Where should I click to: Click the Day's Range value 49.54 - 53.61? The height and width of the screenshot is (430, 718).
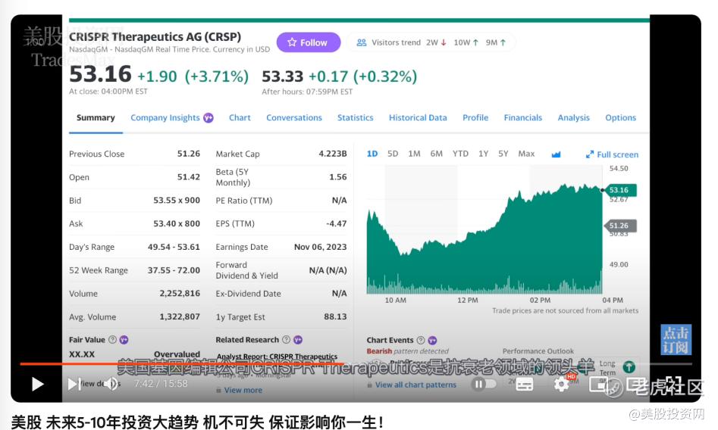[x=174, y=247]
